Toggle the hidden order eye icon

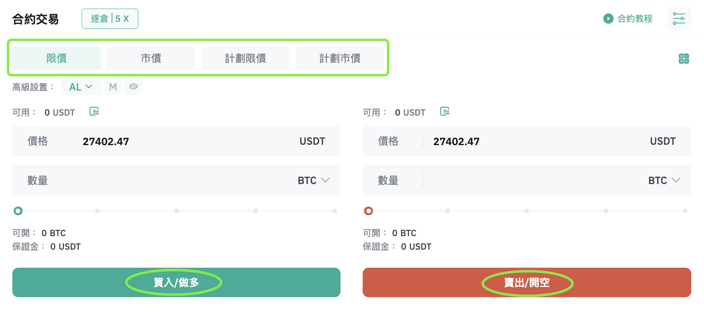tap(133, 87)
